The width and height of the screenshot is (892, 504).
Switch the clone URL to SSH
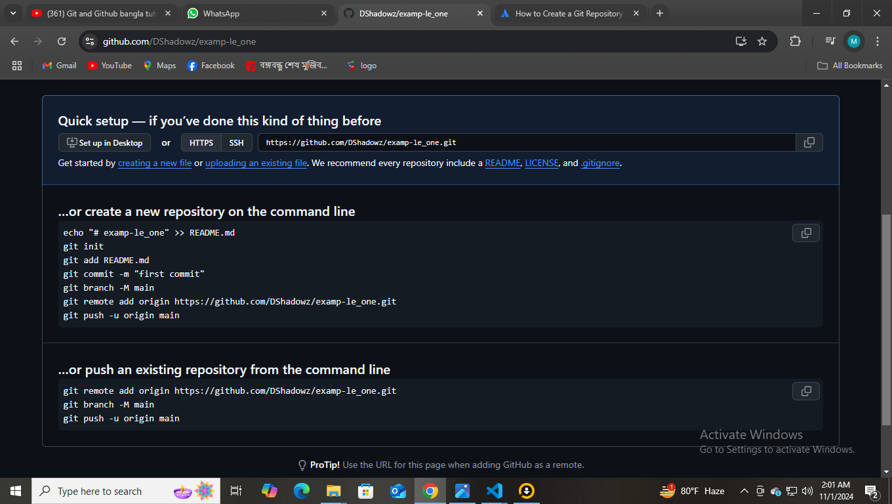pyautogui.click(x=236, y=143)
